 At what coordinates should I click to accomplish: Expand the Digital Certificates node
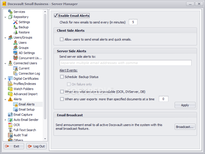click(x=5, y=79)
